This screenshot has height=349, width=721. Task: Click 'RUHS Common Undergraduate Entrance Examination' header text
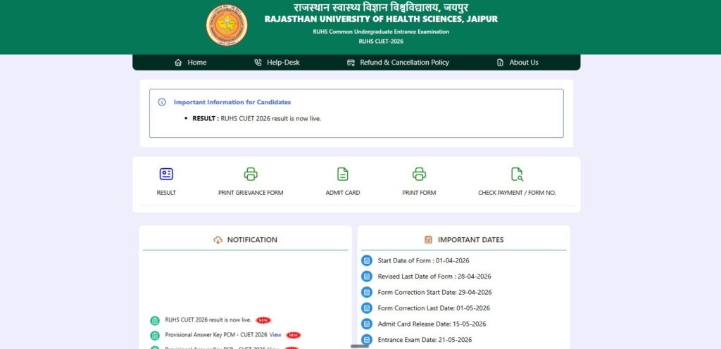tap(381, 32)
